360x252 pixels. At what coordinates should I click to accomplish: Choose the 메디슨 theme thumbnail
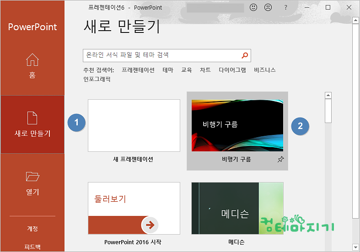click(x=237, y=209)
